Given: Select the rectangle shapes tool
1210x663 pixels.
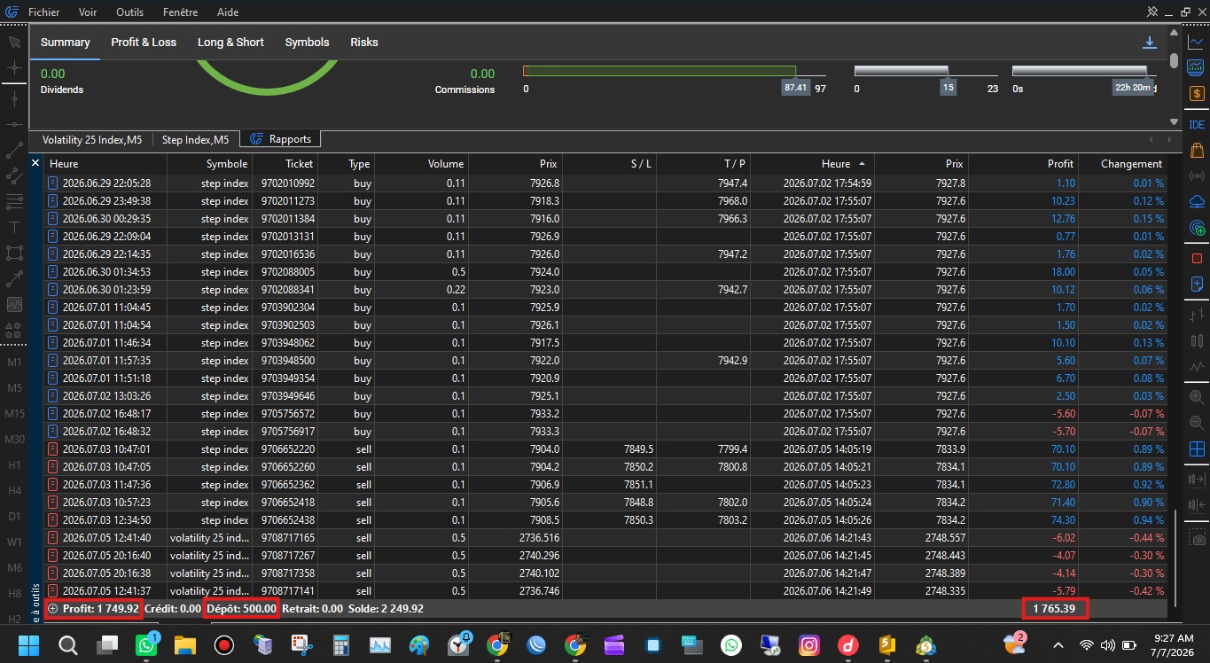Looking at the screenshot, I should click(14, 253).
